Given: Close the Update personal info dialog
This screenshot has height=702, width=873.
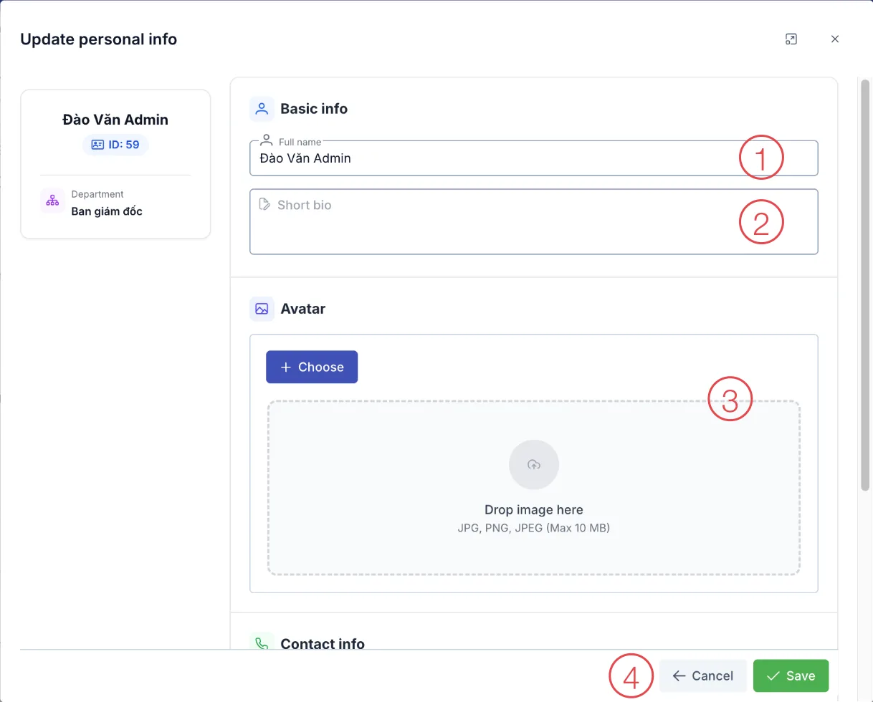Looking at the screenshot, I should click(835, 39).
